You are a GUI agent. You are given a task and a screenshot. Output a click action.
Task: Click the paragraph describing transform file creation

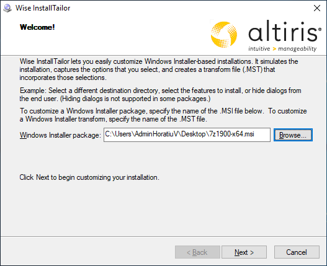point(159,69)
